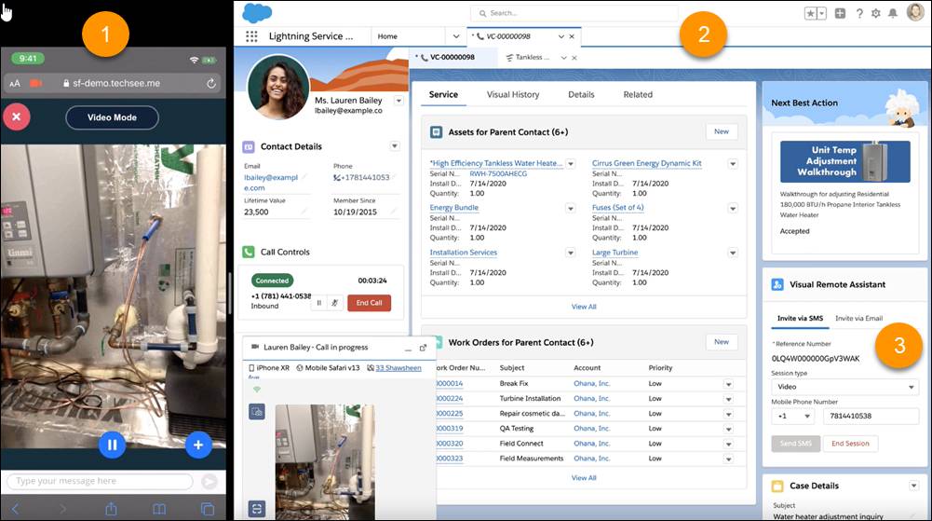Viewport: 932px width, 521px height.
Task: Open the Energy Bundle asset link
Action: (454, 208)
